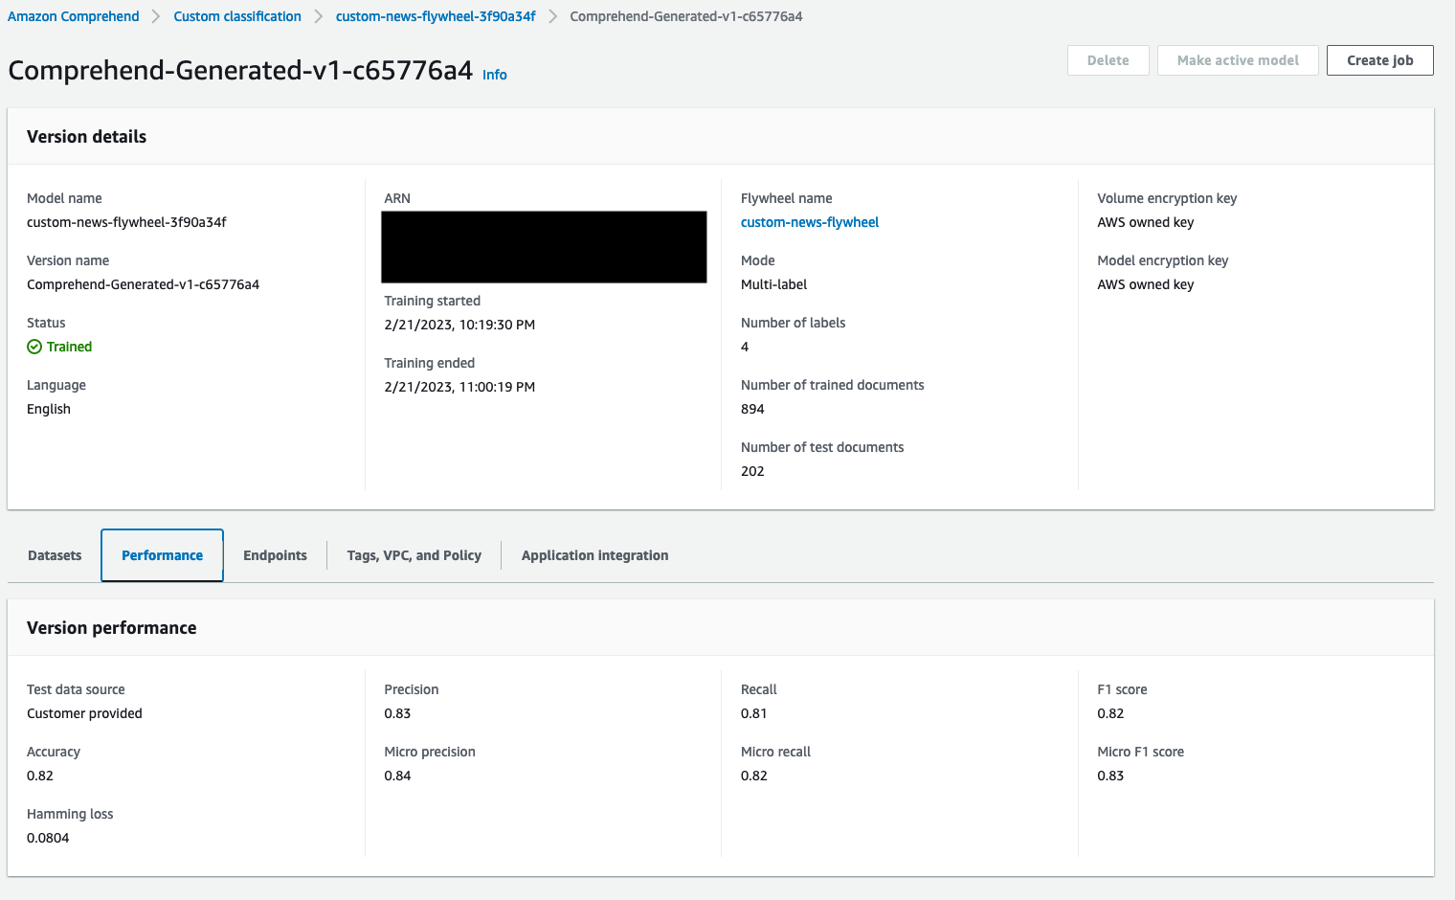Go to custom-news-flywheel-3f90a34f via breadcrumb
Viewport: 1455px width, 900px height.
(x=435, y=16)
